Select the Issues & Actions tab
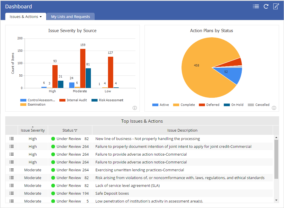The height and width of the screenshot is (208, 284). [24, 17]
